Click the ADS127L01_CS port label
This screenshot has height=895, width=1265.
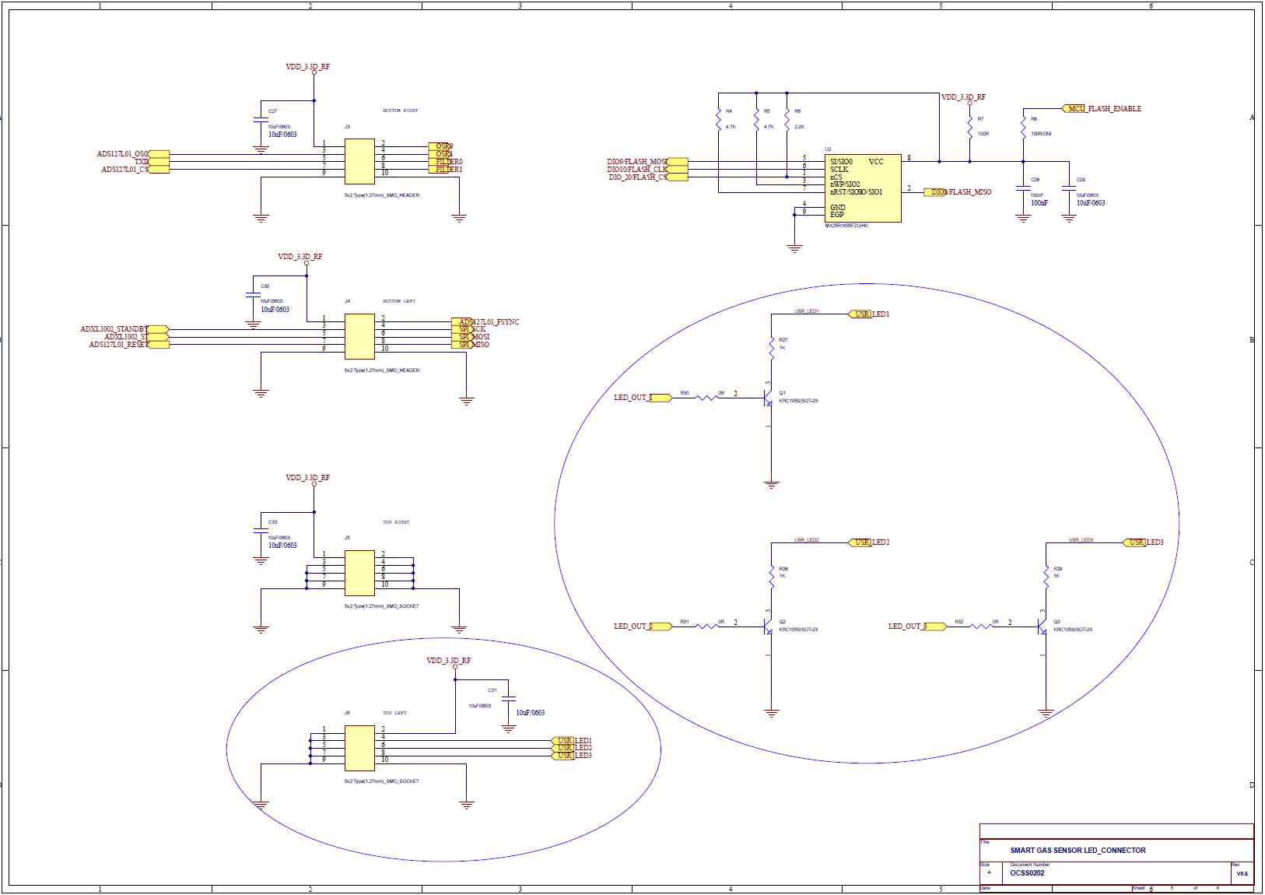135,170
